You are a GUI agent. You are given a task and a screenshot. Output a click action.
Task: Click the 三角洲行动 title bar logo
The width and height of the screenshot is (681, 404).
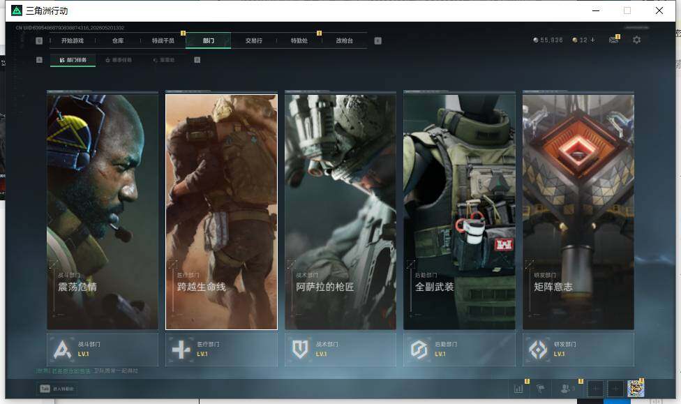pos(17,10)
